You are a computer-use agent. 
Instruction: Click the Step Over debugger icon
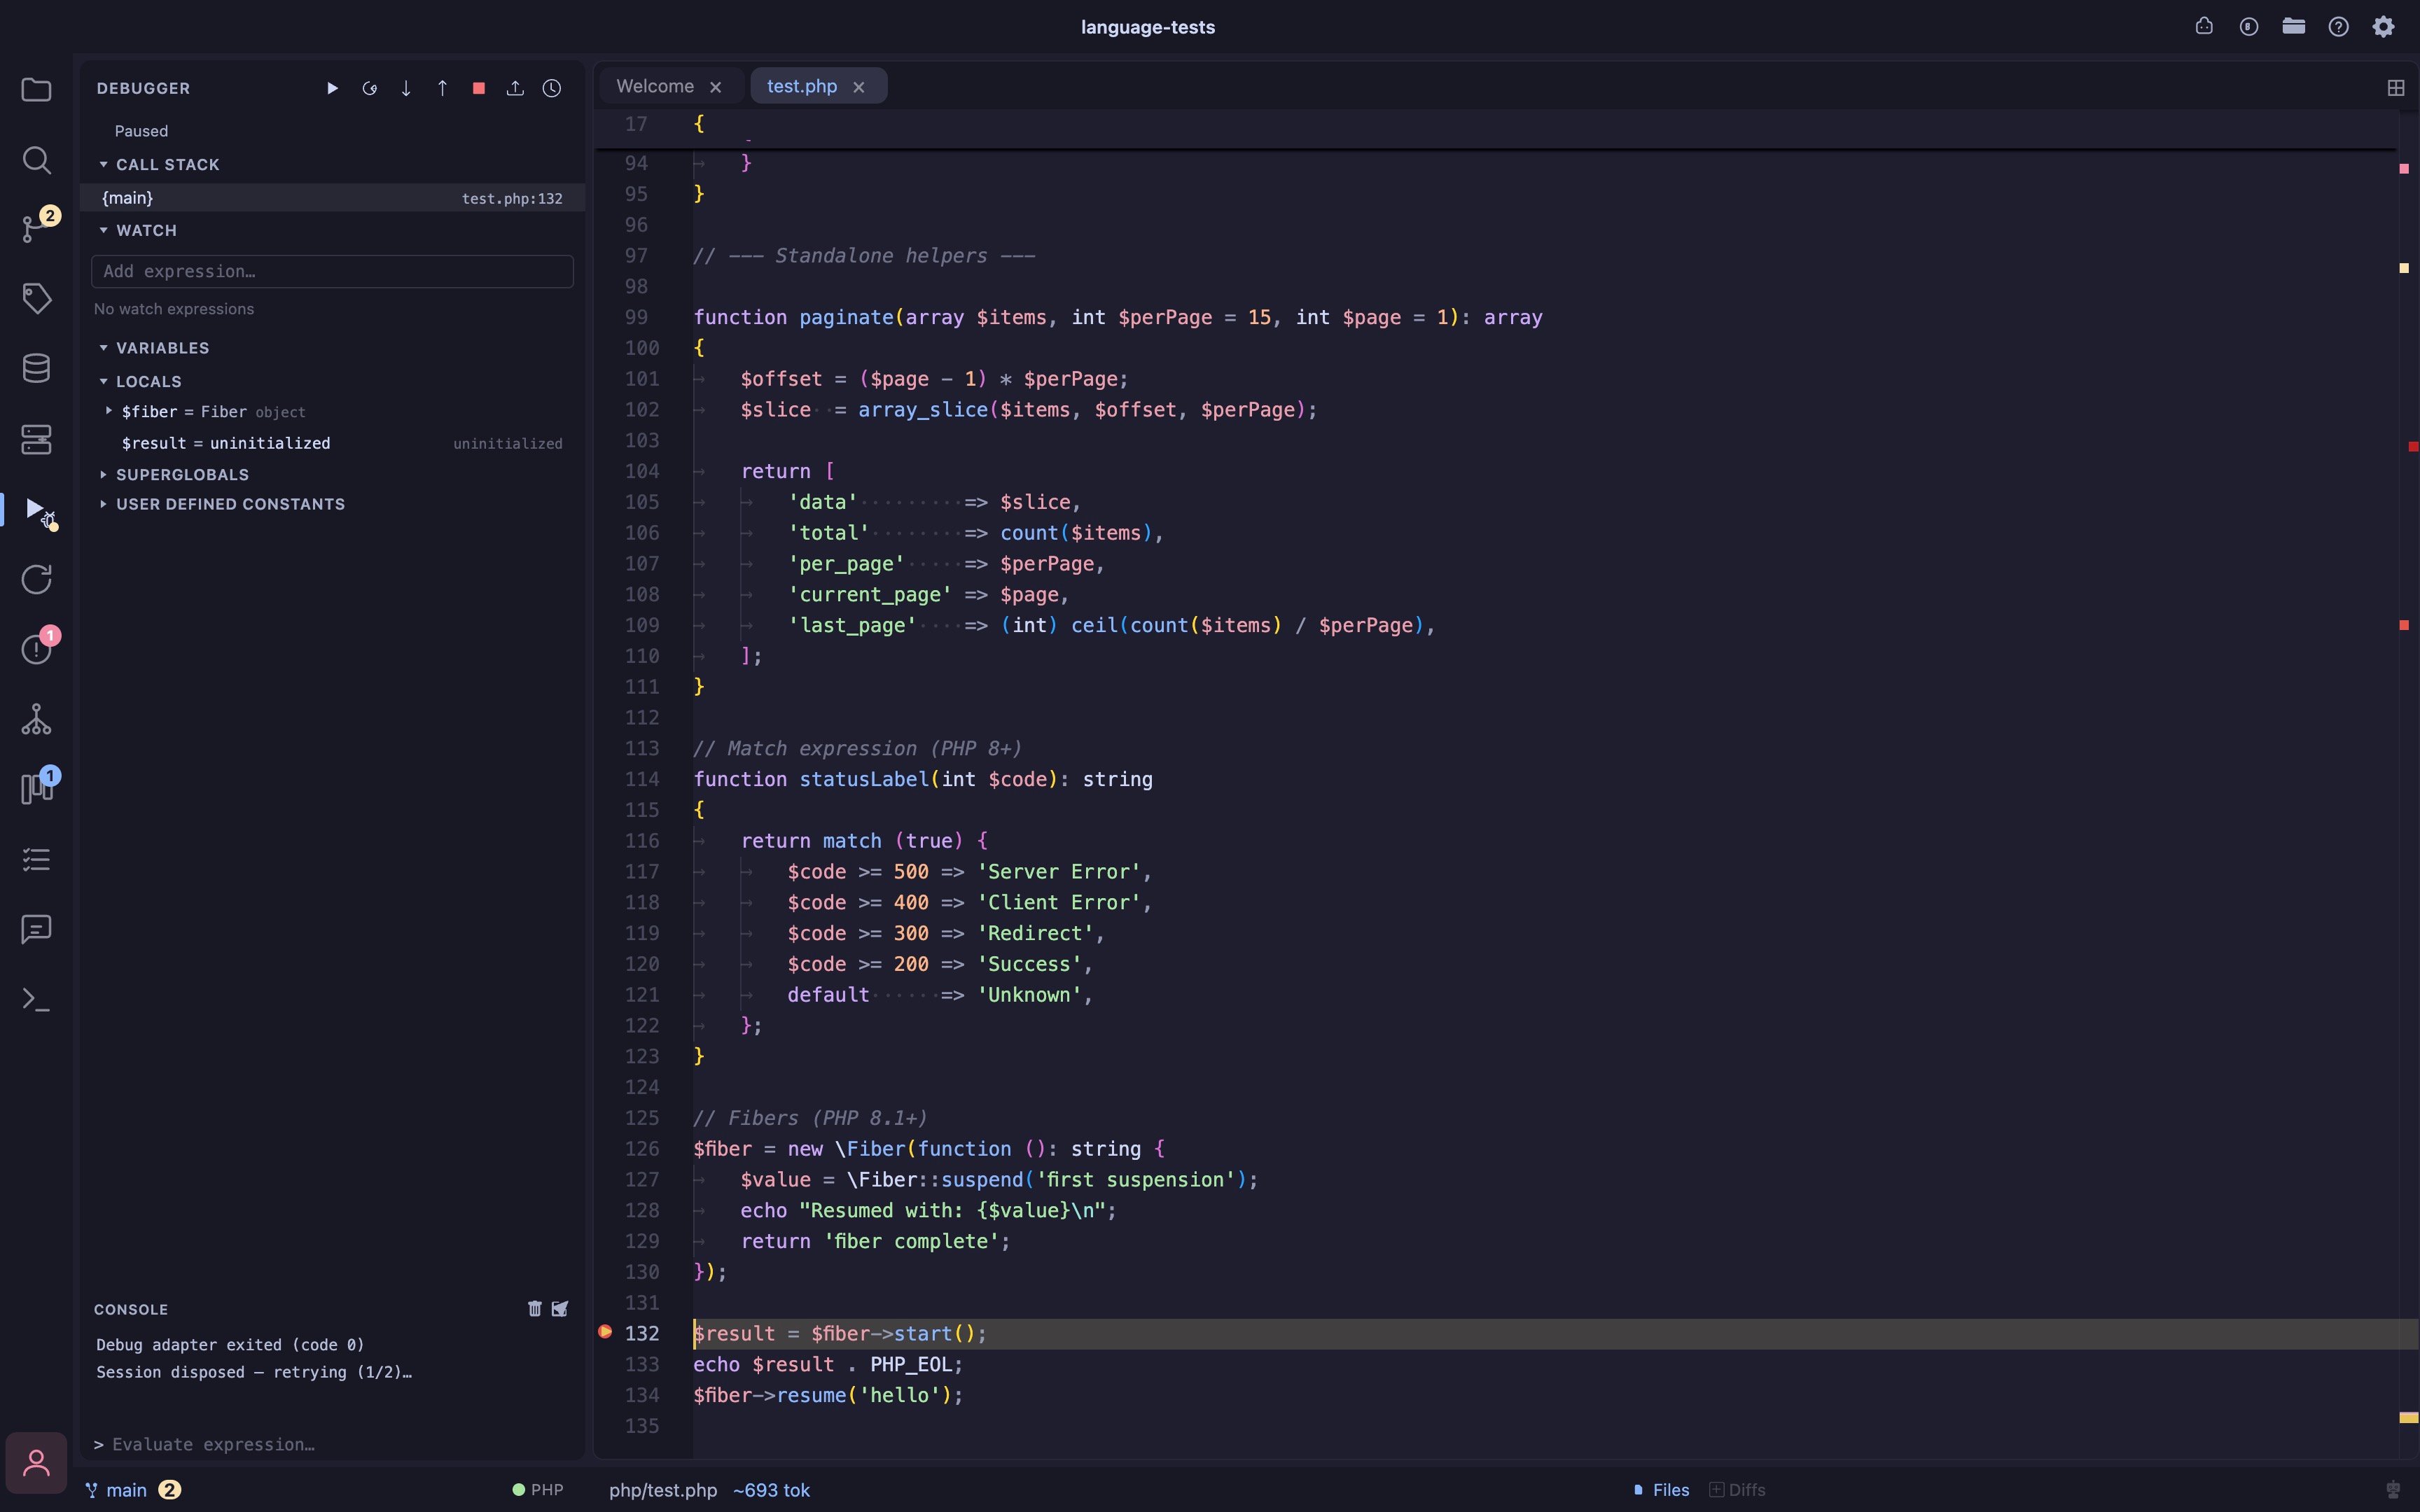[369, 88]
